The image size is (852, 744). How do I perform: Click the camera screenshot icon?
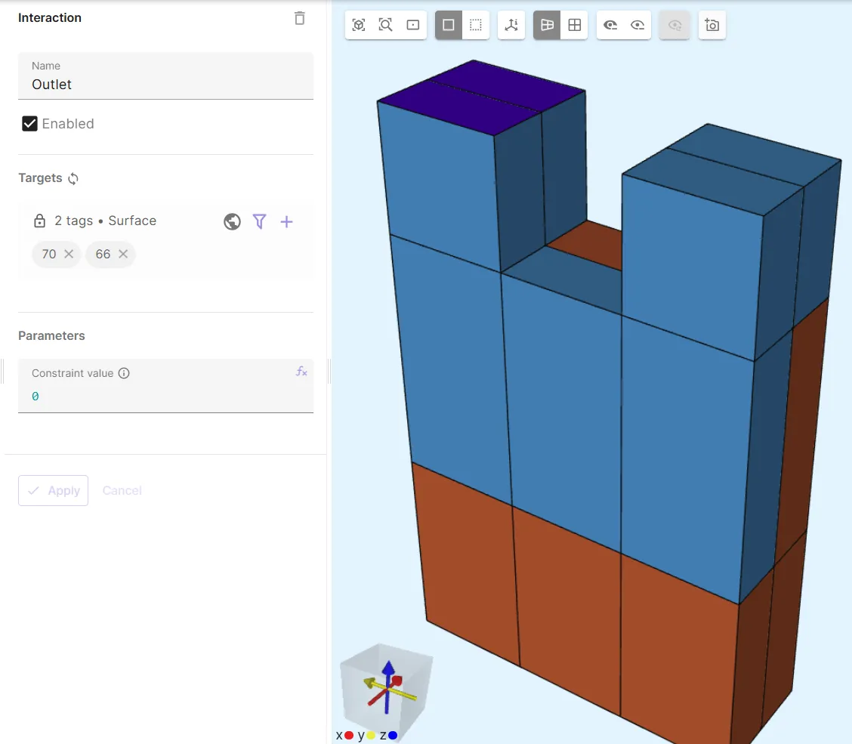pos(712,25)
